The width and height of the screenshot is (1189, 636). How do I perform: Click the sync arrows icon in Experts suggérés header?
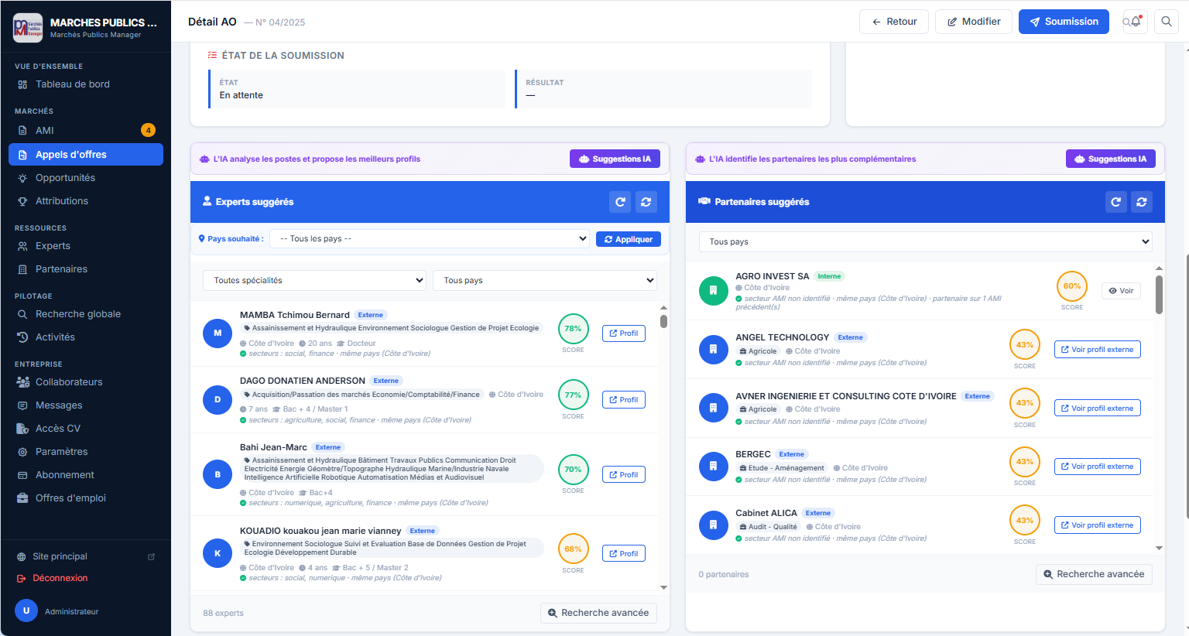tap(646, 202)
